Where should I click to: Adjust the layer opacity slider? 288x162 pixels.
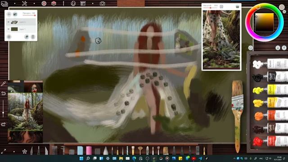pyautogui.click(x=29, y=15)
